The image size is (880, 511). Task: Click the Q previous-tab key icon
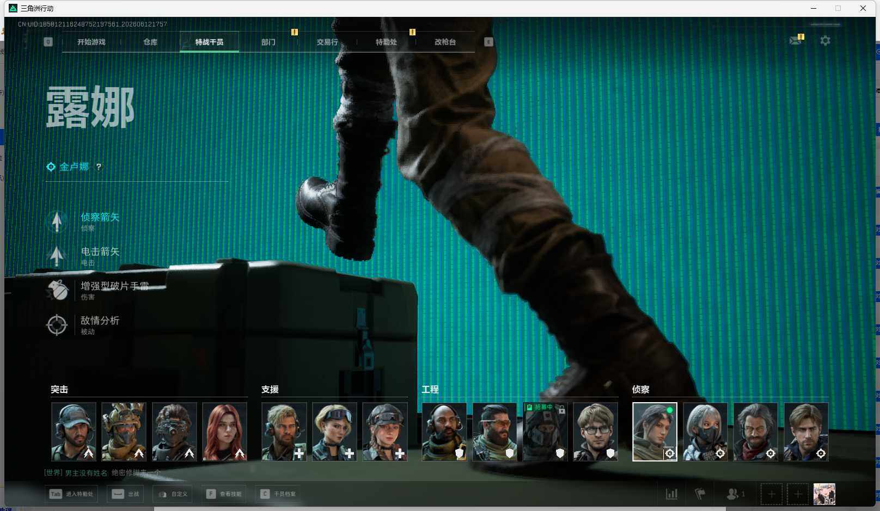click(48, 42)
